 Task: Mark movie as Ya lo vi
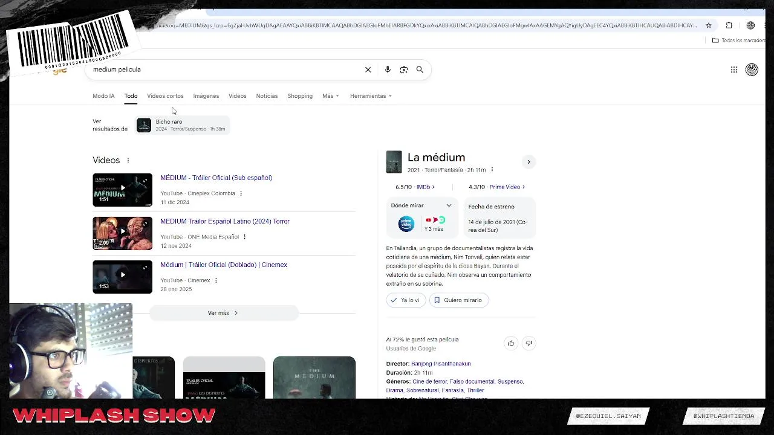point(406,300)
